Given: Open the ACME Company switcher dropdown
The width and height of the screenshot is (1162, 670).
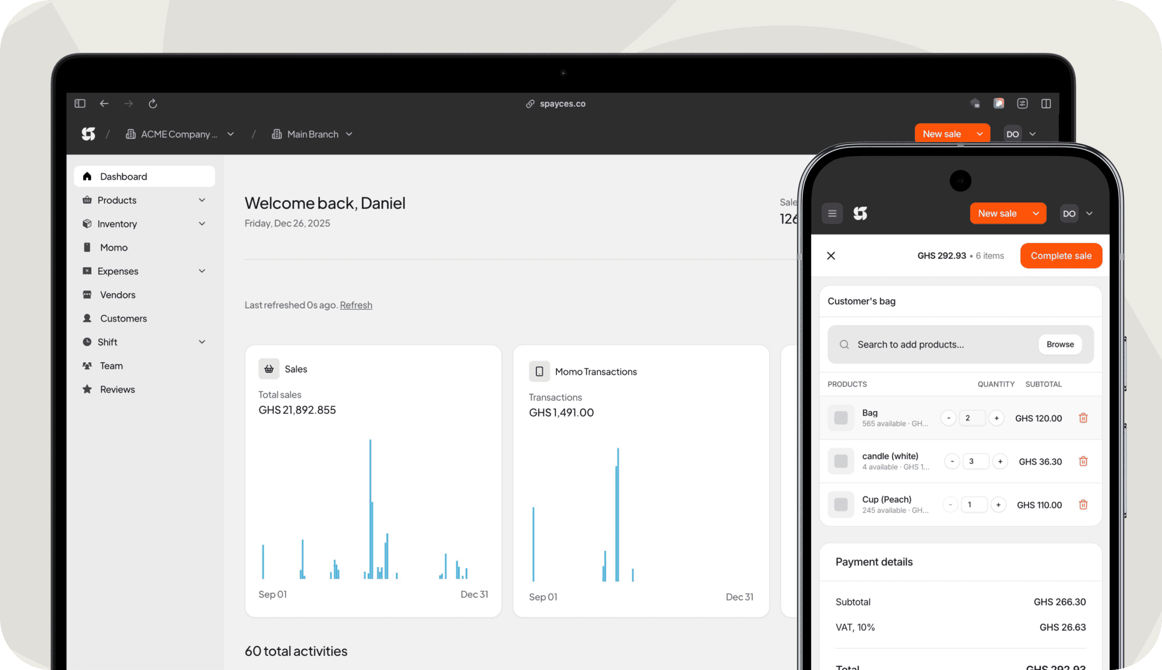Looking at the screenshot, I should pyautogui.click(x=180, y=134).
